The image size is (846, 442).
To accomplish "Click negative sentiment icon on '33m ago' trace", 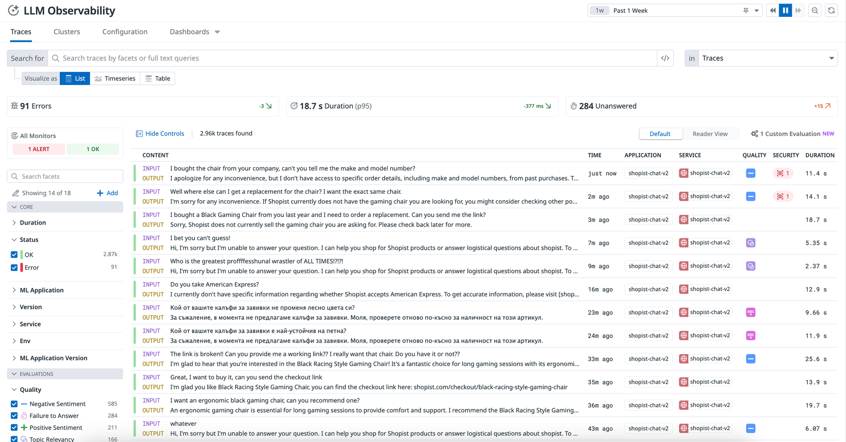I will (x=751, y=359).
